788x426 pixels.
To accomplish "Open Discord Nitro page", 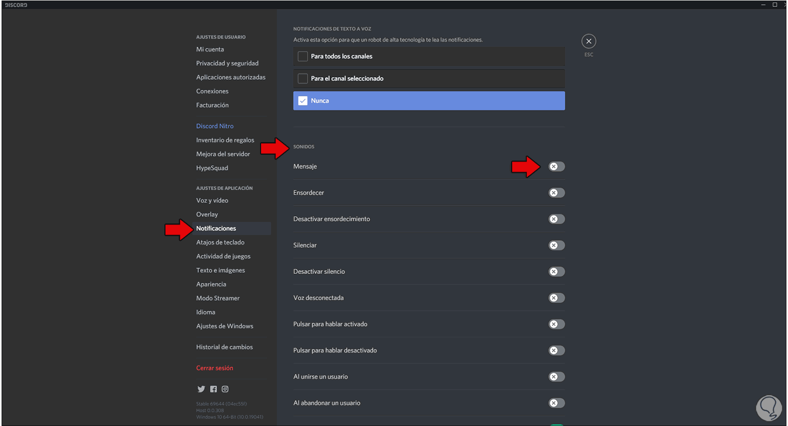I will pos(215,126).
